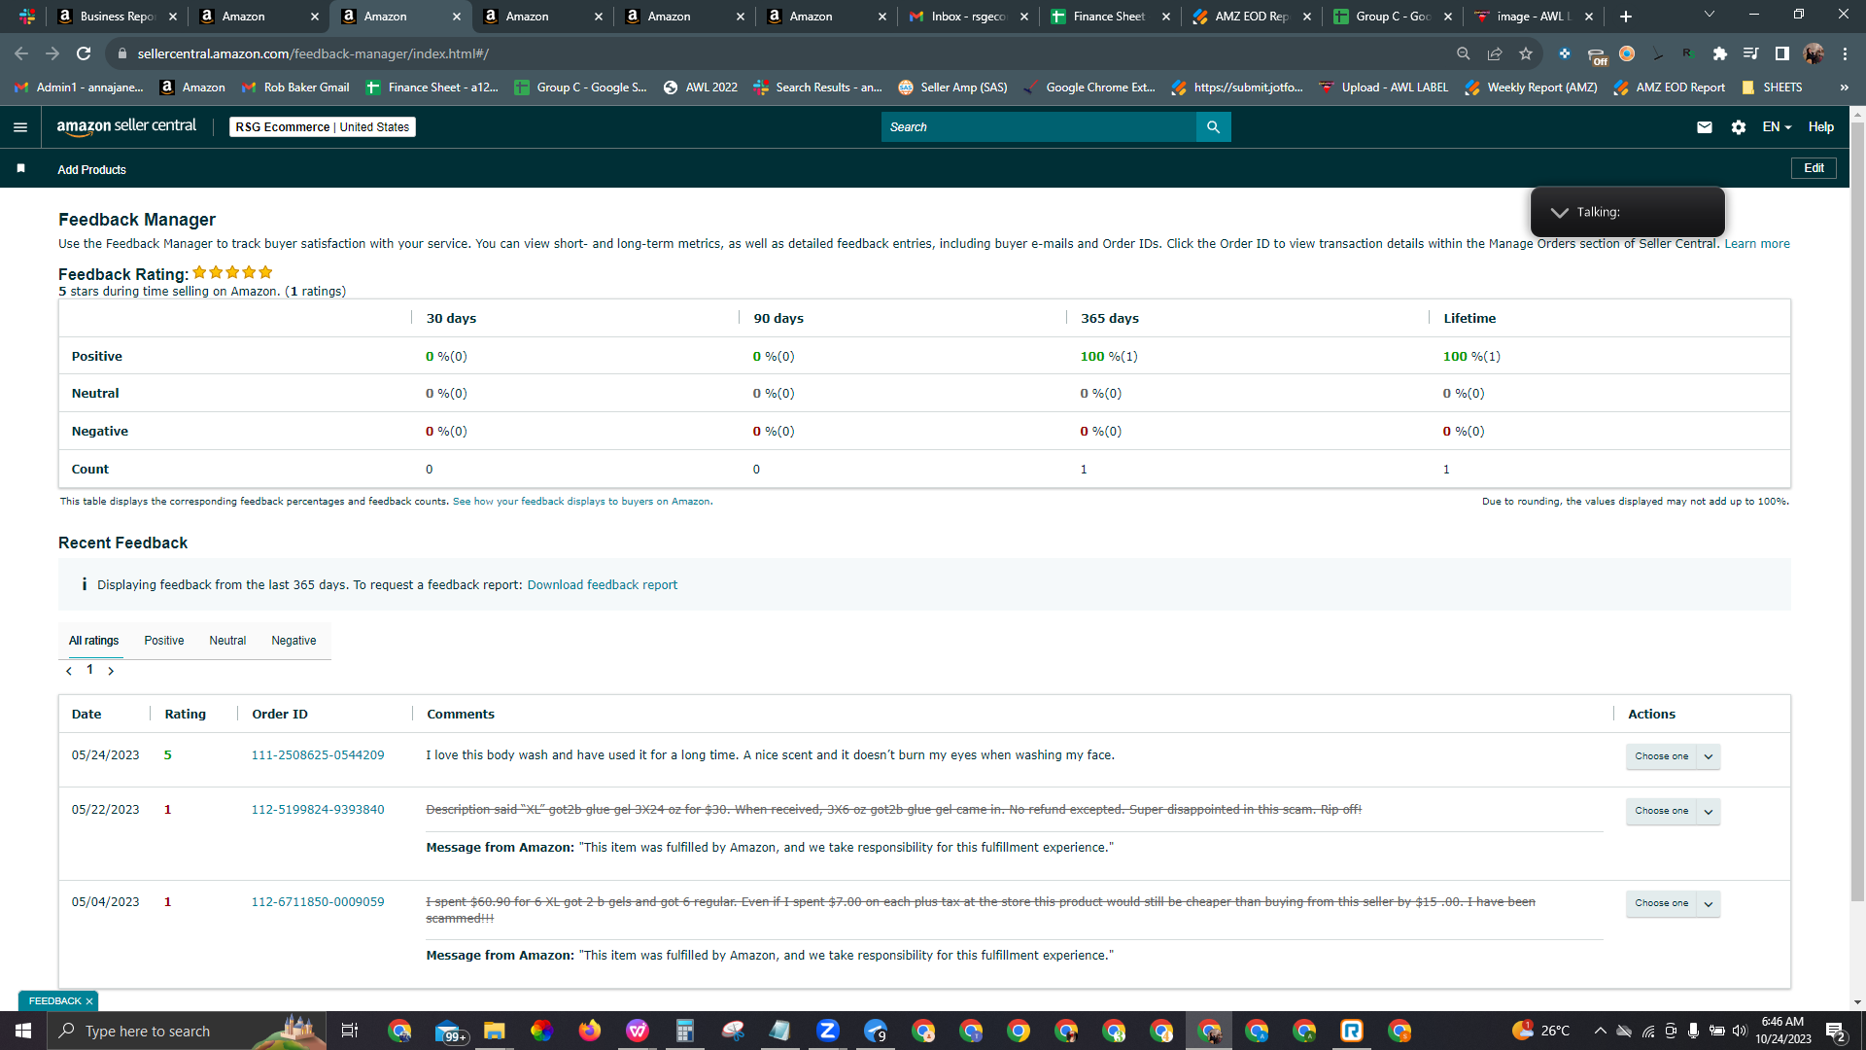The image size is (1866, 1050).
Task: Expand the Choose one dropdown for order 111-2508625-0544209
Action: pyautogui.click(x=1709, y=756)
